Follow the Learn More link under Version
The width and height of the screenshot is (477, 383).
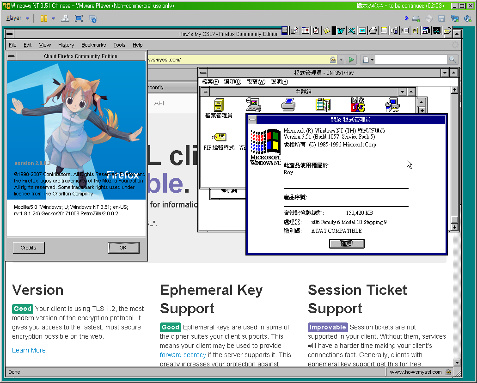(x=29, y=350)
